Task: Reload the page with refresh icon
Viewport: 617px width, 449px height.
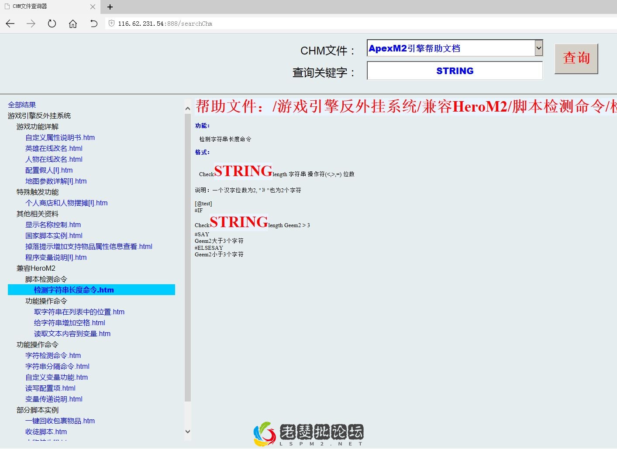Action: coord(52,24)
